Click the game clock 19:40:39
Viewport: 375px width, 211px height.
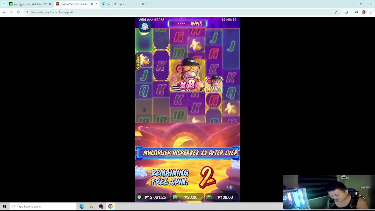tap(229, 20)
